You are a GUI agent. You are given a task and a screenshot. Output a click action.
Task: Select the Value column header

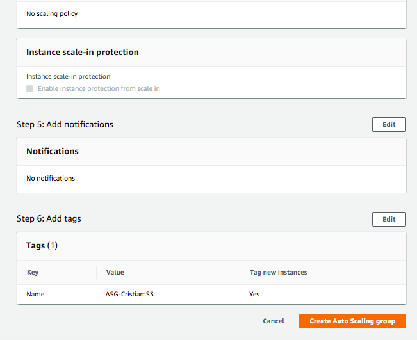point(115,272)
